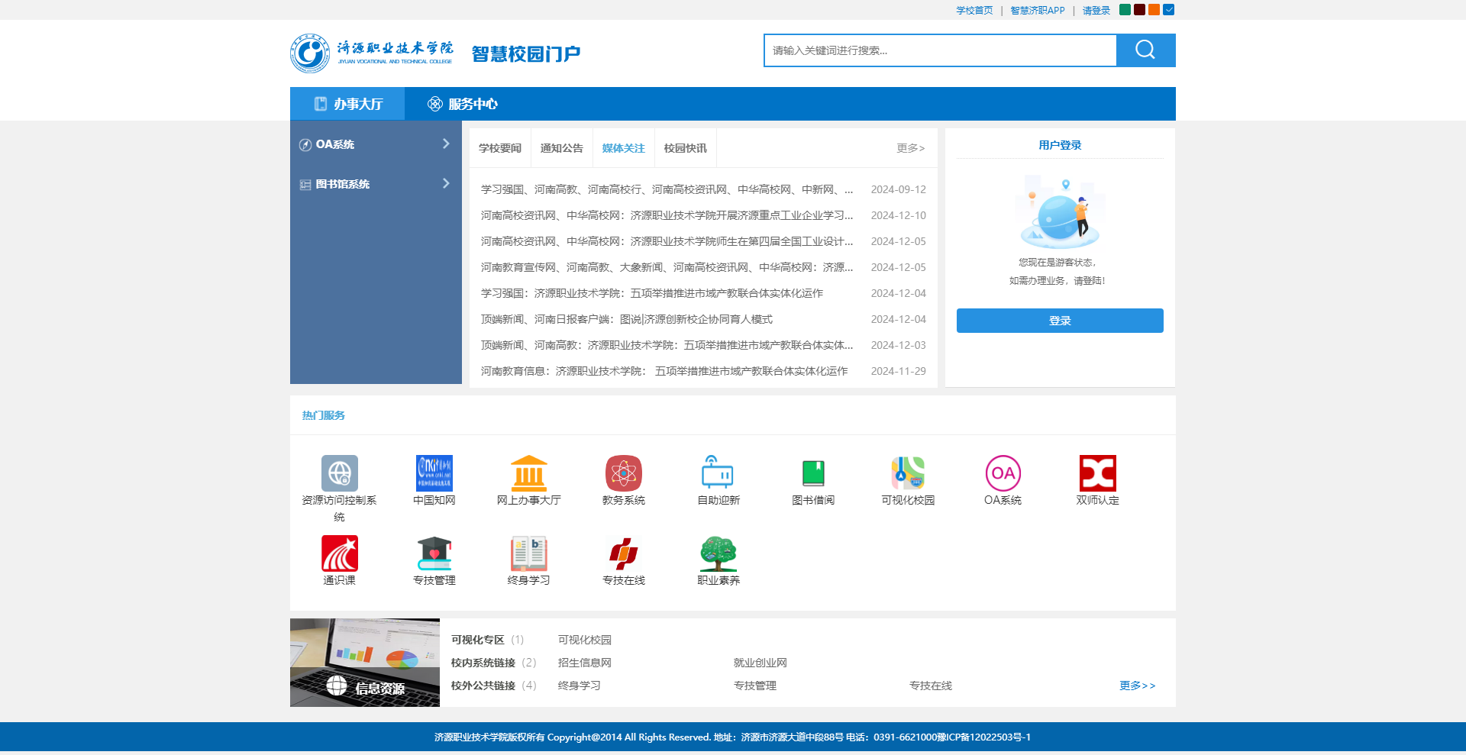Open the 服务中心 navigation tab
1466x755 pixels.
[463, 104]
